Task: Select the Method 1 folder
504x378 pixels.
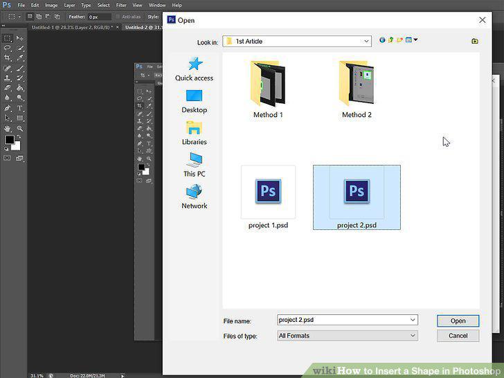Action: click(x=268, y=89)
